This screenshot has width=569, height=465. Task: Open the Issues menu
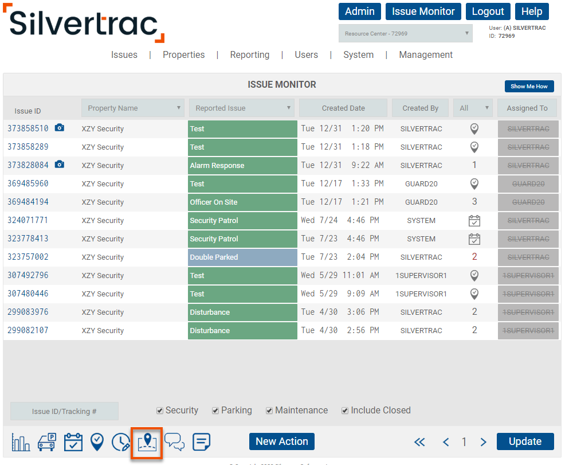pos(124,55)
